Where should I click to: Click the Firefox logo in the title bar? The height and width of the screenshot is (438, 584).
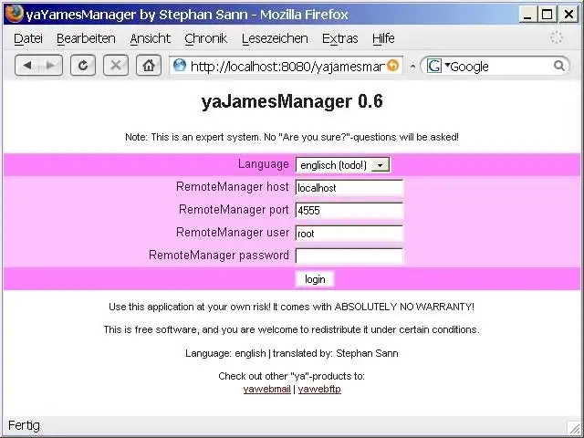15,14
